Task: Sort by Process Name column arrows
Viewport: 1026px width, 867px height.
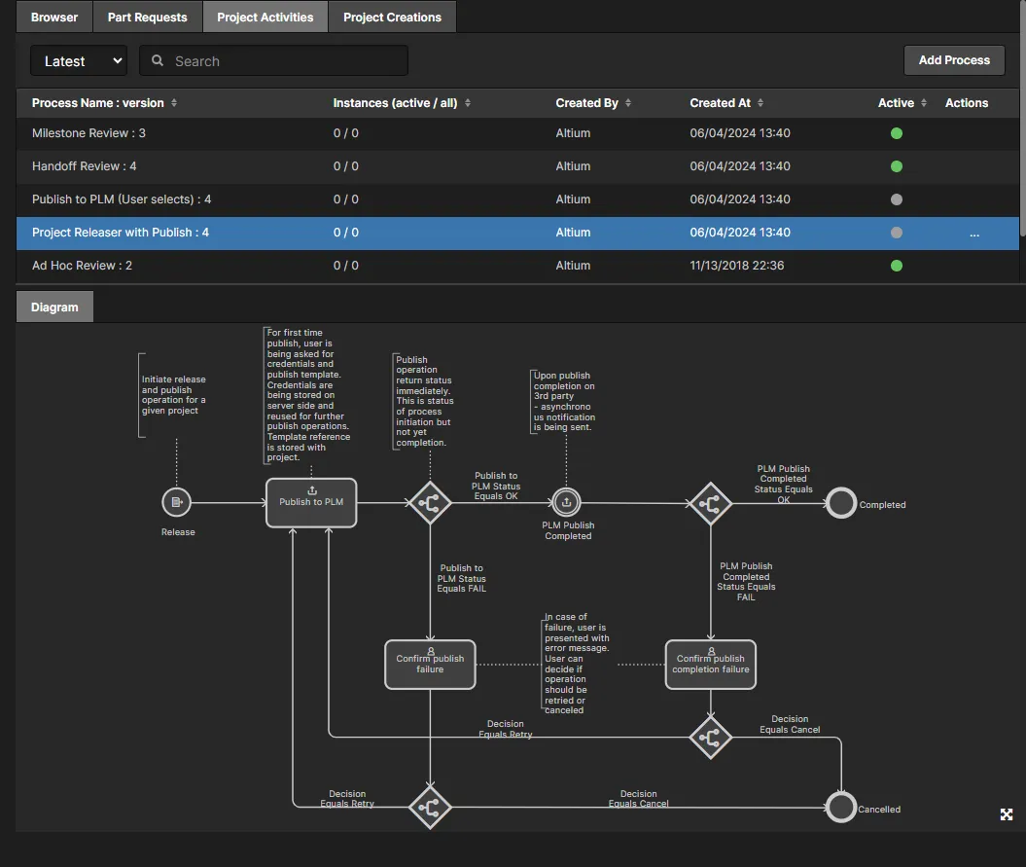Action: 174,103
